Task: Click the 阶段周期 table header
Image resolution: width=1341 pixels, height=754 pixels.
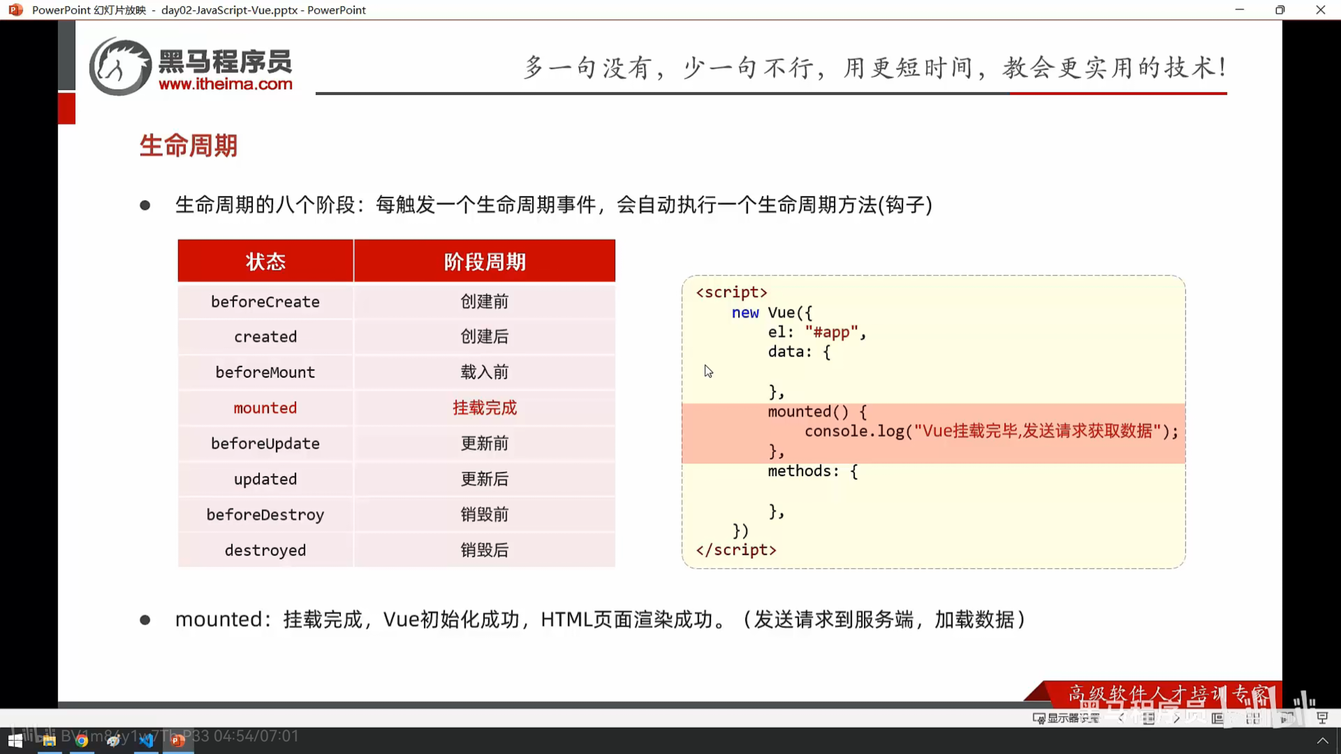Action: [x=485, y=261]
